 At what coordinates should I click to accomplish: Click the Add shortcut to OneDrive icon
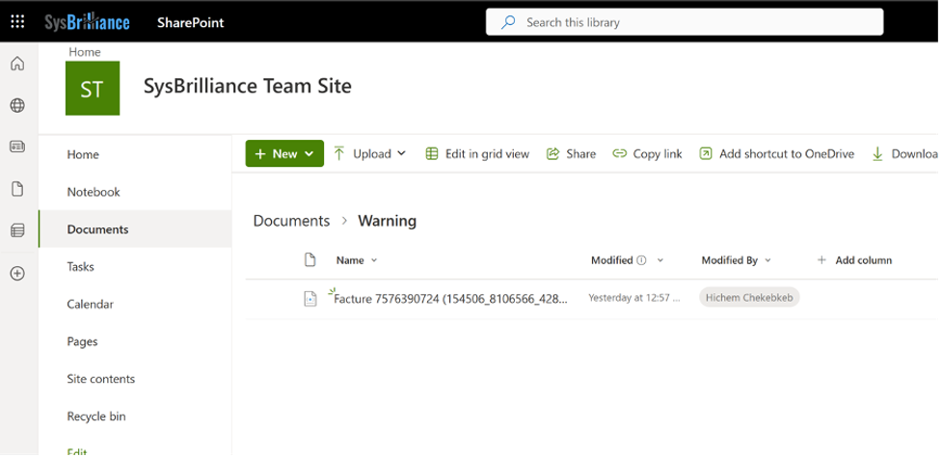coord(706,153)
